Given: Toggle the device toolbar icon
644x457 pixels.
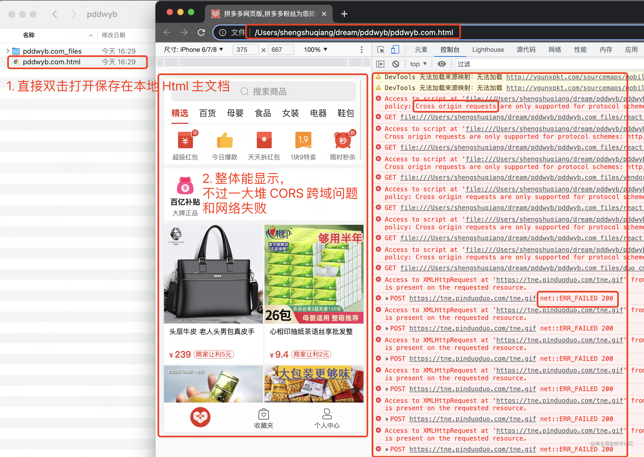Looking at the screenshot, I should pos(395,49).
